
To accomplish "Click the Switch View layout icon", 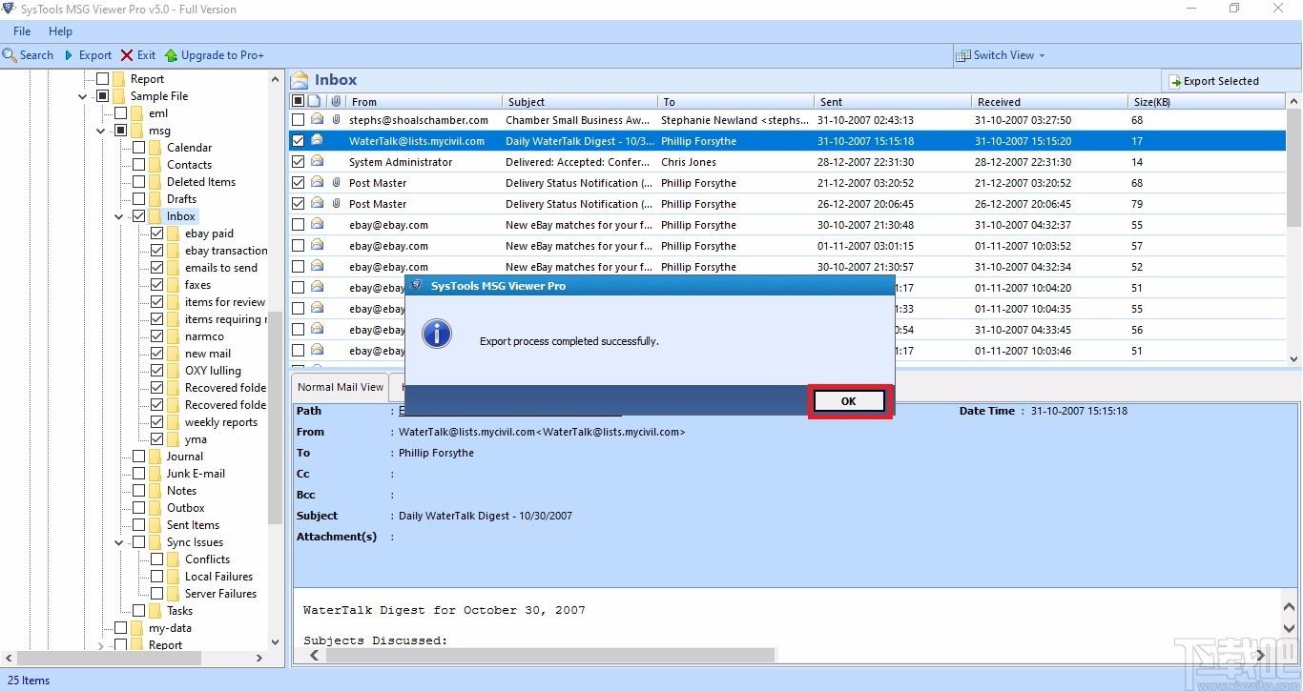I will 963,55.
